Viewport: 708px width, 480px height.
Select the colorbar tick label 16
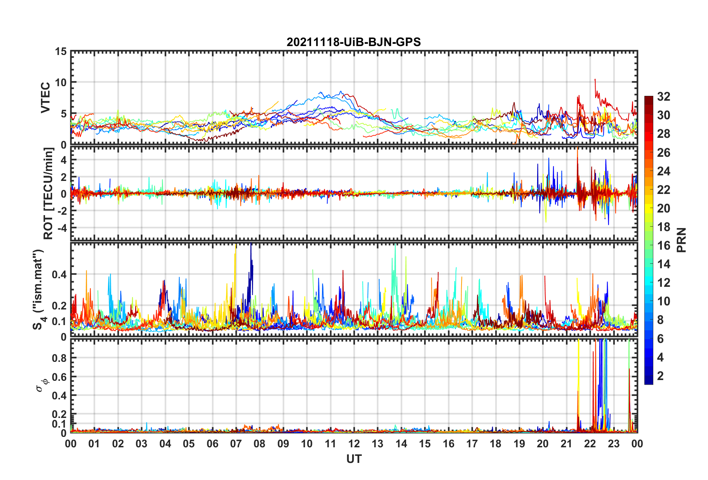(x=663, y=246)
